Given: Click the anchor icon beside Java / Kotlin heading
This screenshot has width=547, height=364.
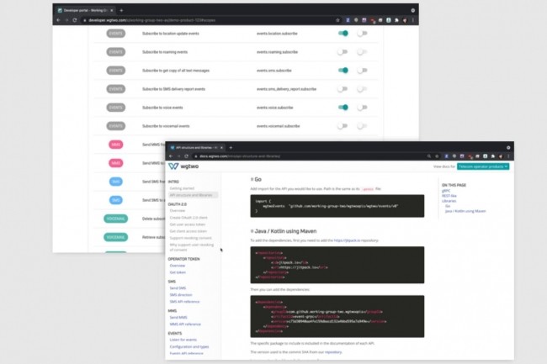Looking at the screenshot, I should click(x=252, y=231).
